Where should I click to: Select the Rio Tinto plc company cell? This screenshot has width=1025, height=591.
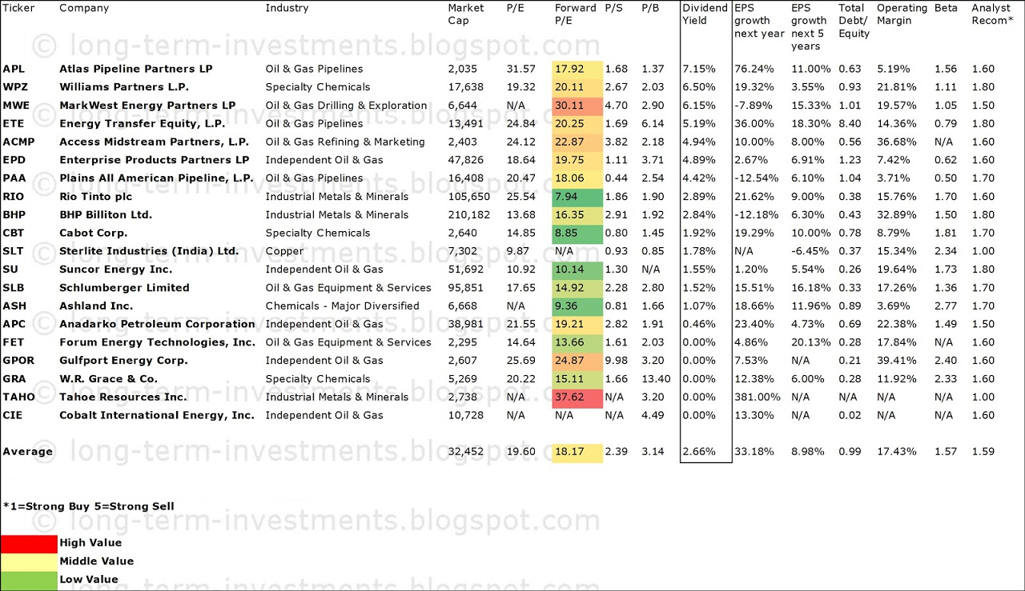pyautogui.click(x=95, y=197)
